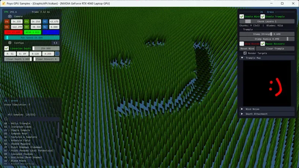Screen dimensions: 299x168
Task: Open the blue clear color swatch
Action: [57, 54]
